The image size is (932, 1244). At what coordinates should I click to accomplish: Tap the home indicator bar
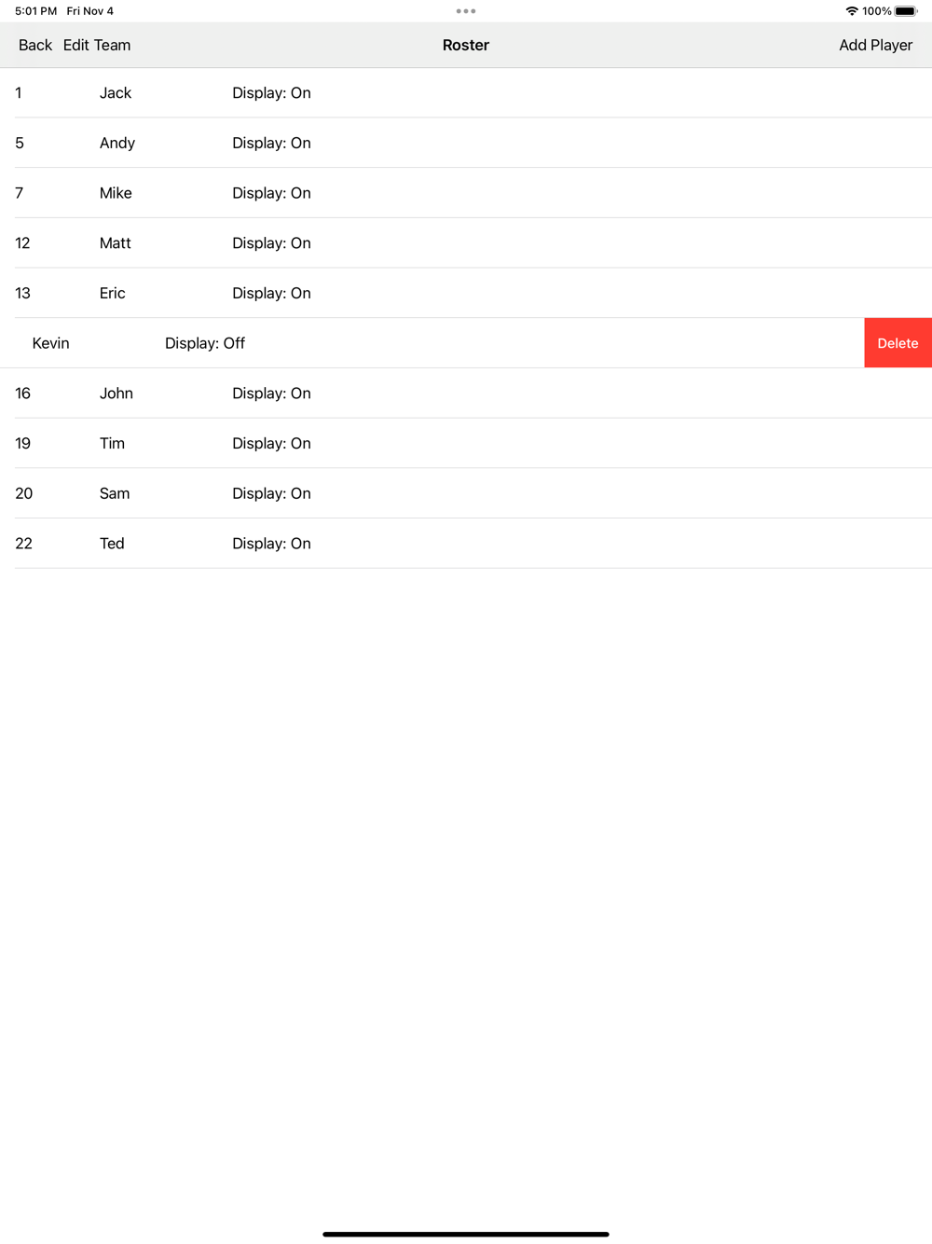click(466, 1234)
